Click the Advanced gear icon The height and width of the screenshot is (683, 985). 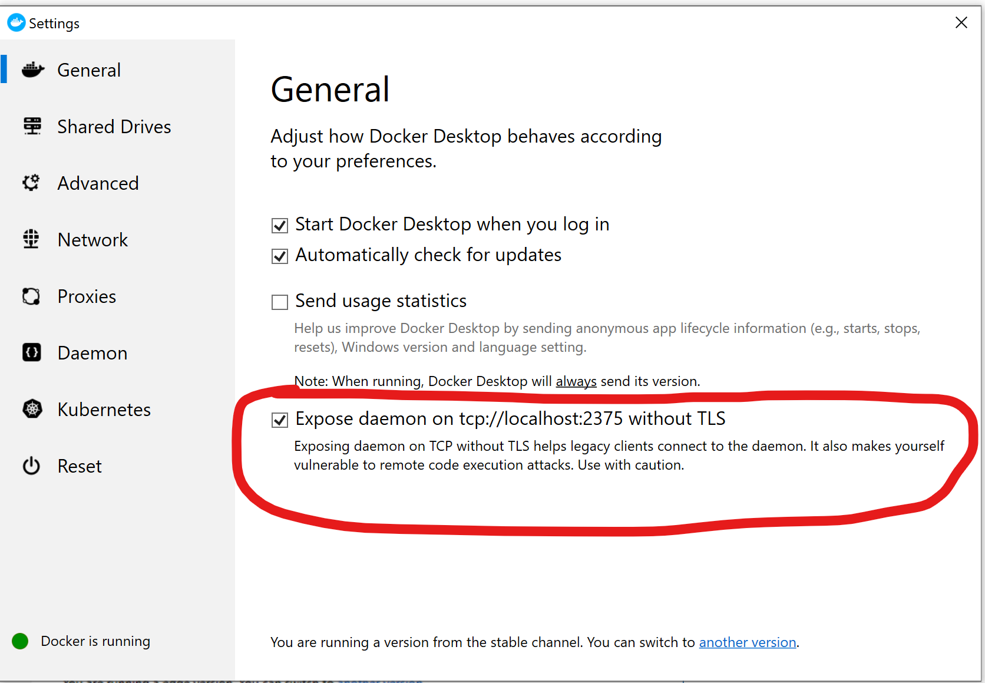pyautogui.click(x=31, y=183)
